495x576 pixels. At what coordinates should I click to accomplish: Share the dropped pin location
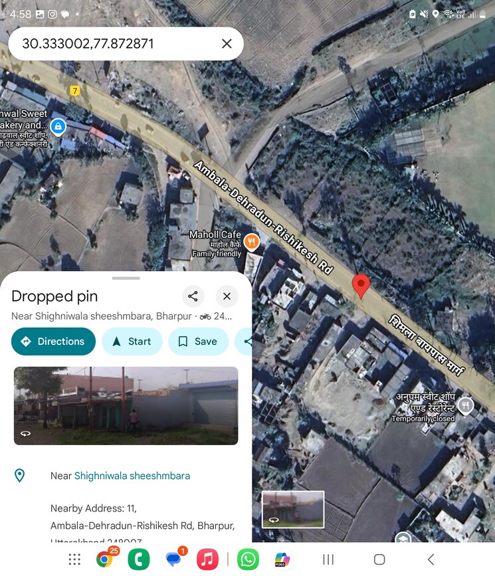pyautogui.click(x=193, y=296)
